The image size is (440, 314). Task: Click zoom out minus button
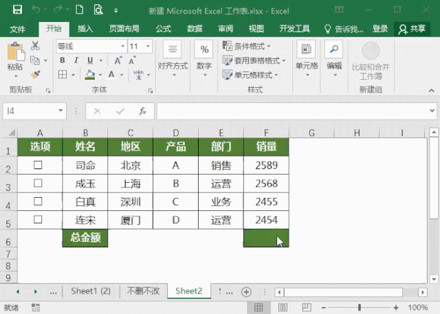coord(324,308)
